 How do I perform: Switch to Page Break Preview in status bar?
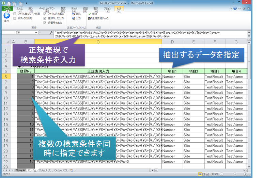[207, 174]
